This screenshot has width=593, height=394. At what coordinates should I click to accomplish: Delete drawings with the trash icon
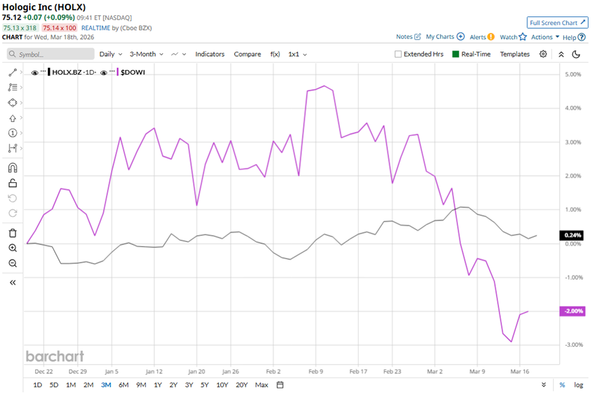tap(13, 233)
